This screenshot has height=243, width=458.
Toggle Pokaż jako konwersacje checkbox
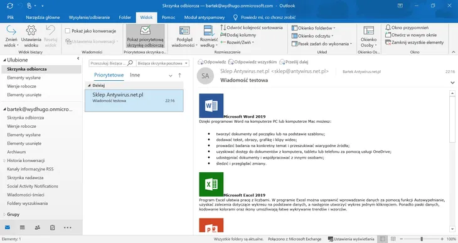tap(68, 31)
